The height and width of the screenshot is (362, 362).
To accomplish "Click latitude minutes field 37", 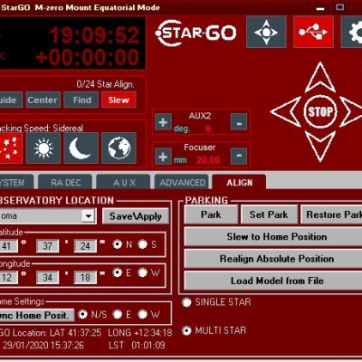I will coord(47,246).
